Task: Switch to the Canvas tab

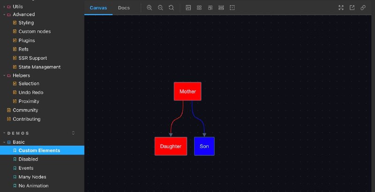Action: [x=98, y=8]
